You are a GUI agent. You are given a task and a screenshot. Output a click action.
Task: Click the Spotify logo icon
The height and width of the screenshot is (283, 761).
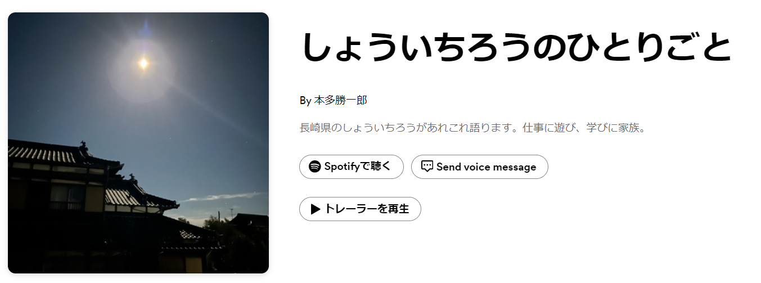click(x=315, y=167)
